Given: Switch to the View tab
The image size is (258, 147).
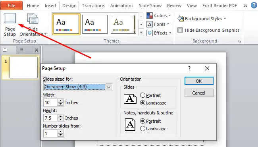Looking at the screenshot, I should pos(192,6).
